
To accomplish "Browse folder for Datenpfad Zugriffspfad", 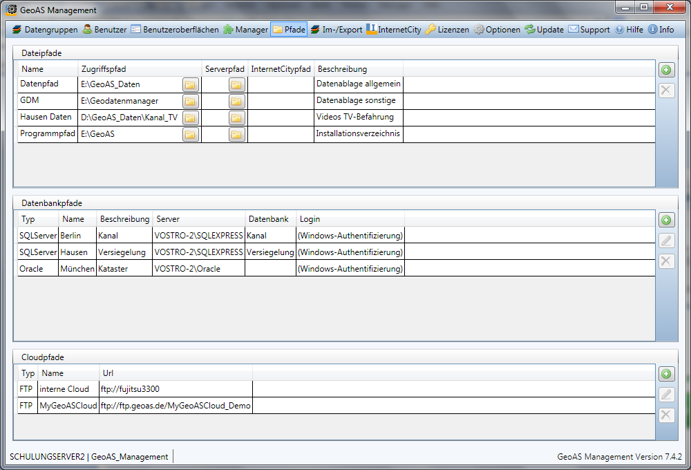I will click(190, 84).
